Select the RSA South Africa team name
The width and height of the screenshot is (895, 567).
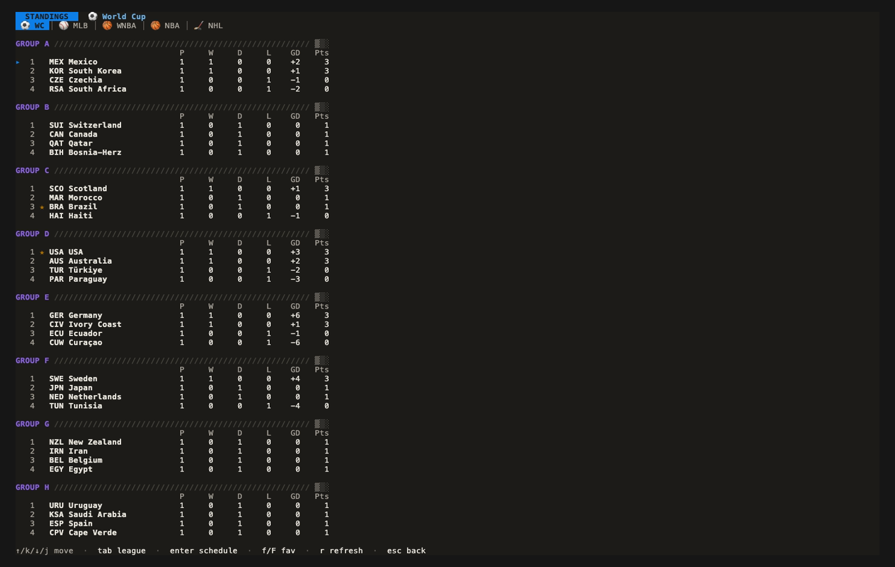pos(88,89)
